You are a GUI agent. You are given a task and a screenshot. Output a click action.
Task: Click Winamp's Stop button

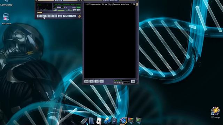click(51, 16)
